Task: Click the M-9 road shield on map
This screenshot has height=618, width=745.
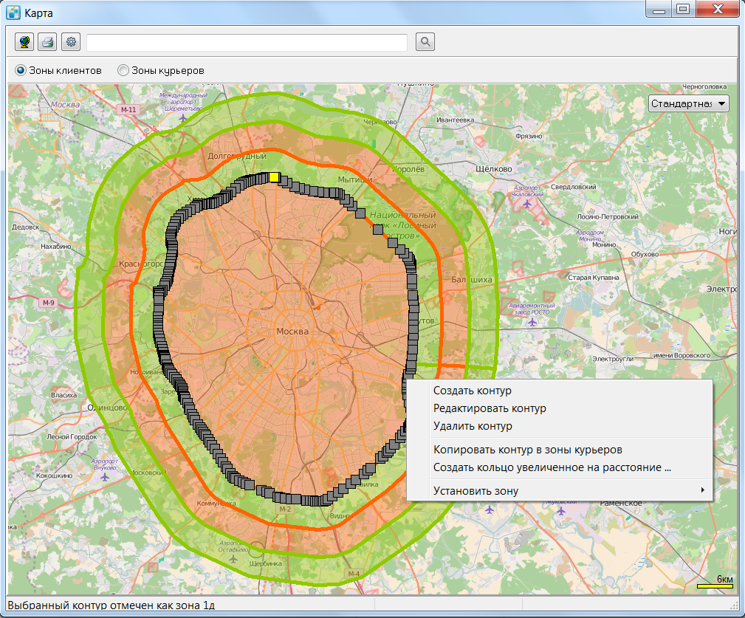Action: pyautogui.click(x=49, y=303)
